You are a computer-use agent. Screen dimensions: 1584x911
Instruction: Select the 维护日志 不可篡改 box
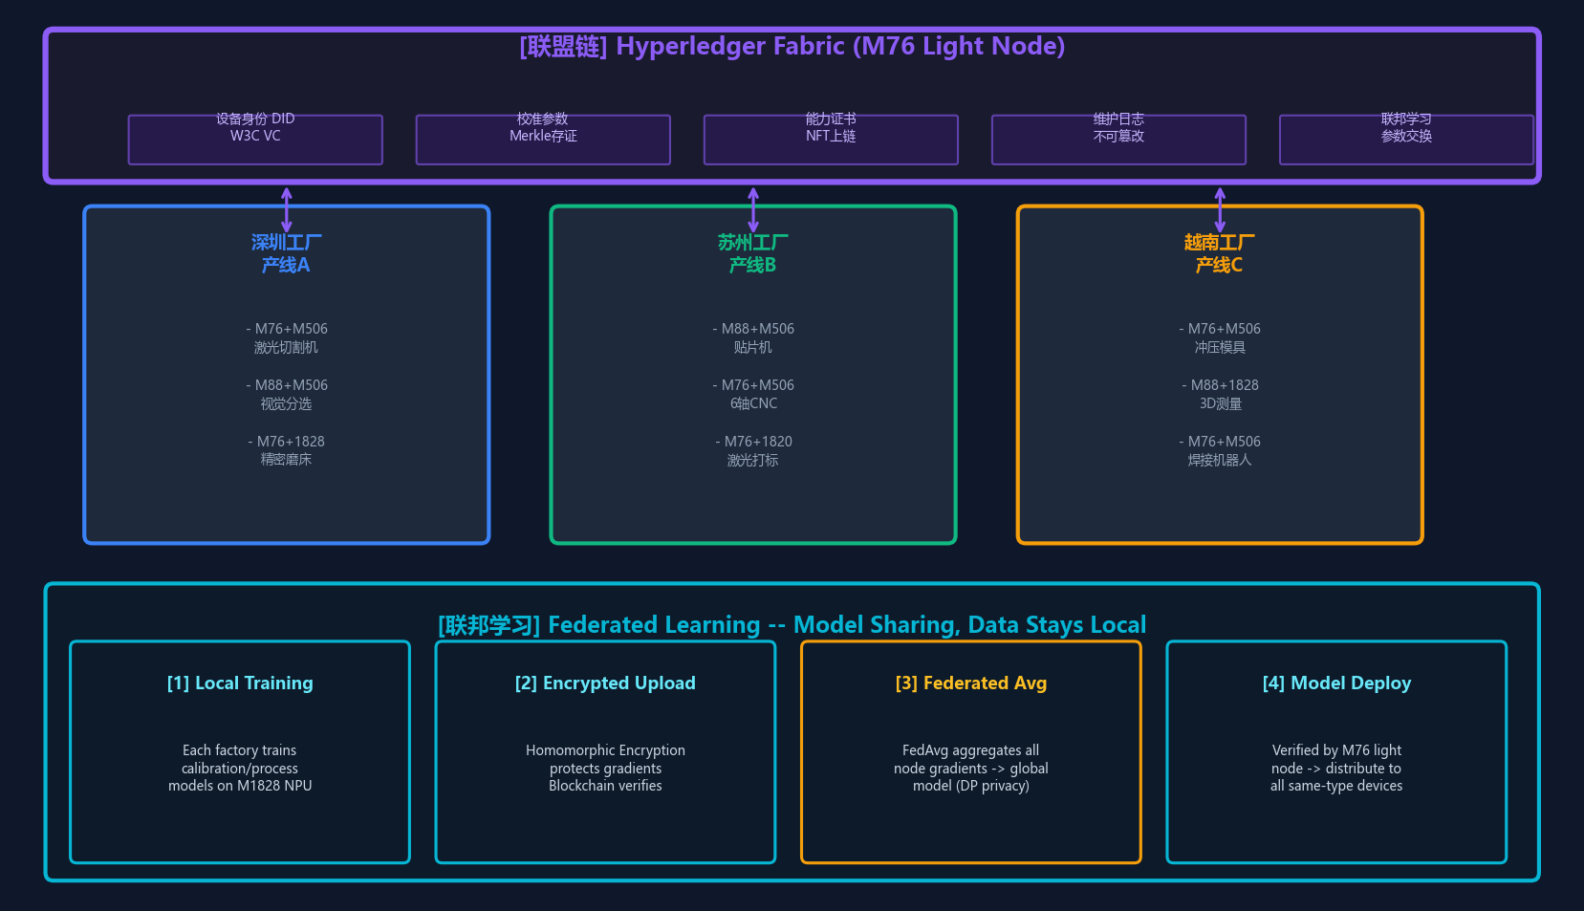tap(1118, 140)
